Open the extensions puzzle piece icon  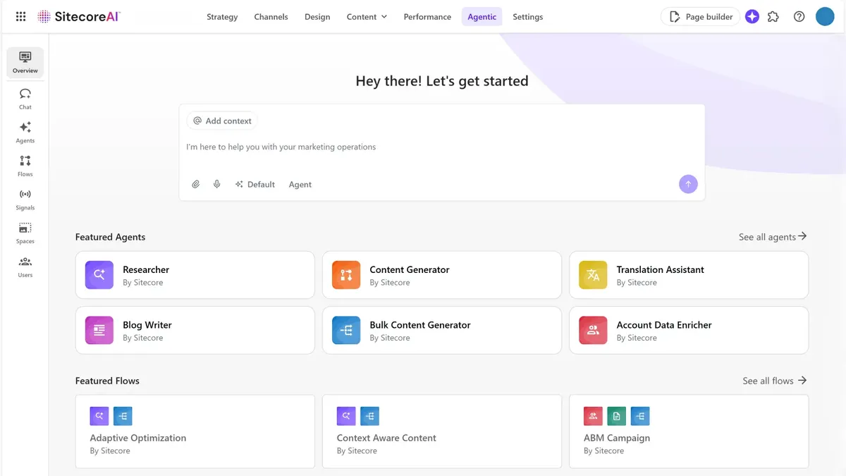coord(773,17)
